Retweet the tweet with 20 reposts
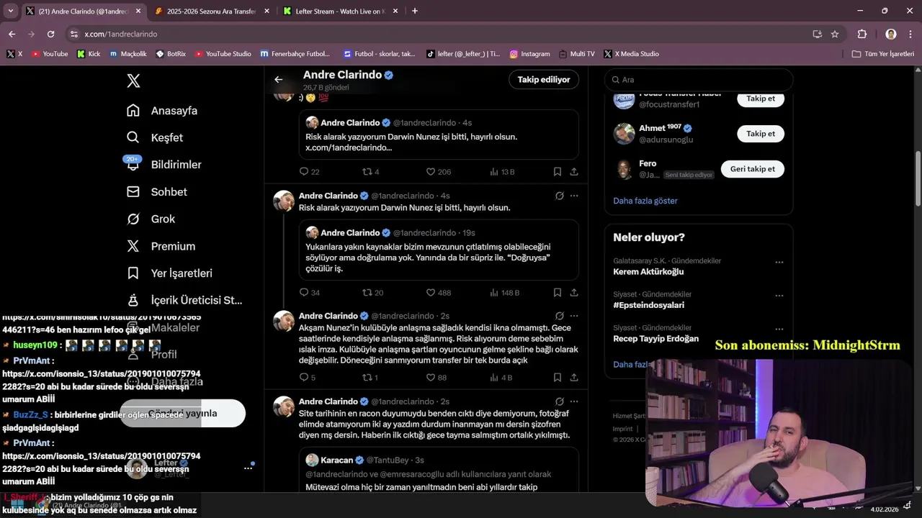The width and height of the screenshot is (922, 518). click(x=373, y=293)
